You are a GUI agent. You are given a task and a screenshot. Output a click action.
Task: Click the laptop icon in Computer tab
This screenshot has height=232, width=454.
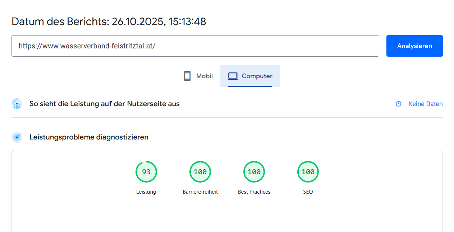tap(233, 76)
